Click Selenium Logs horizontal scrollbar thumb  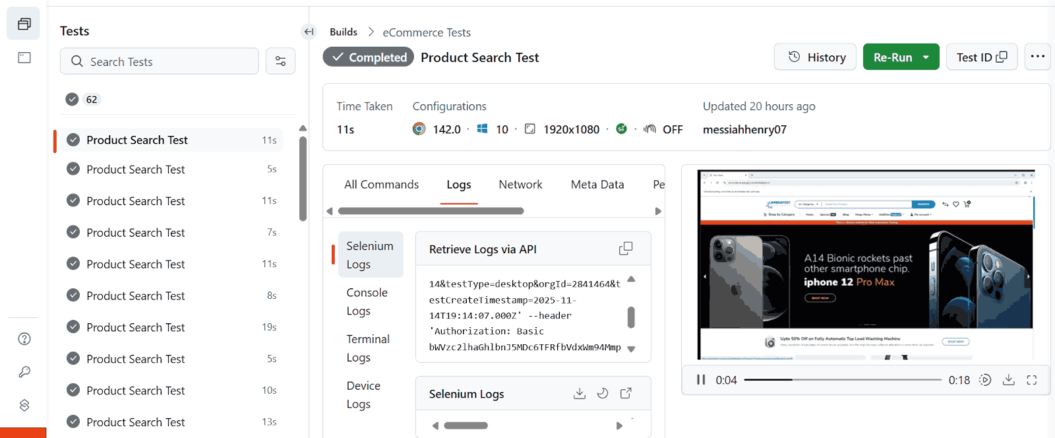466,425
